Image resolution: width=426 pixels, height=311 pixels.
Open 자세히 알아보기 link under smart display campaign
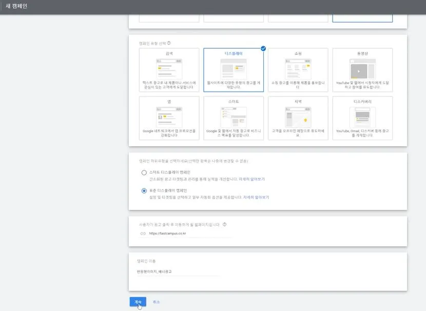[251, 179]
